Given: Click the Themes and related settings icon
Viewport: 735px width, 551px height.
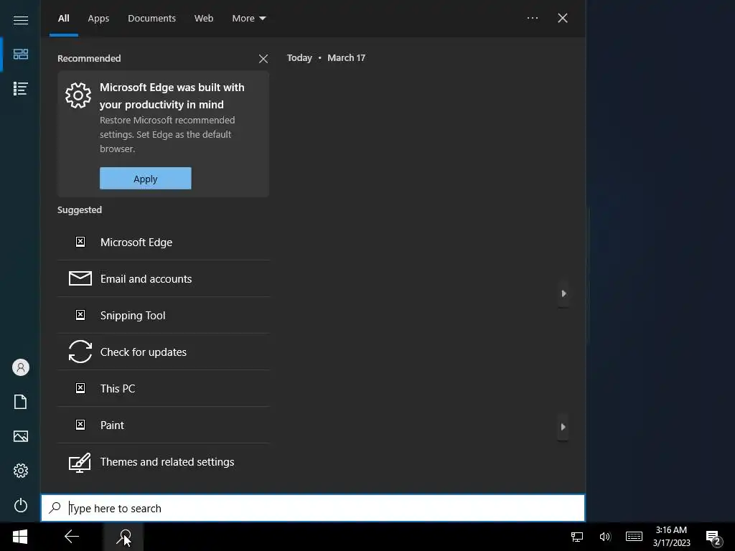Looking at the screenshot, I should (80, 463).
